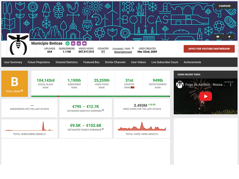The image size is (239, 179).
Task: Open the User Summary tab
Action: pyautogui.click(x=13, y=62)
